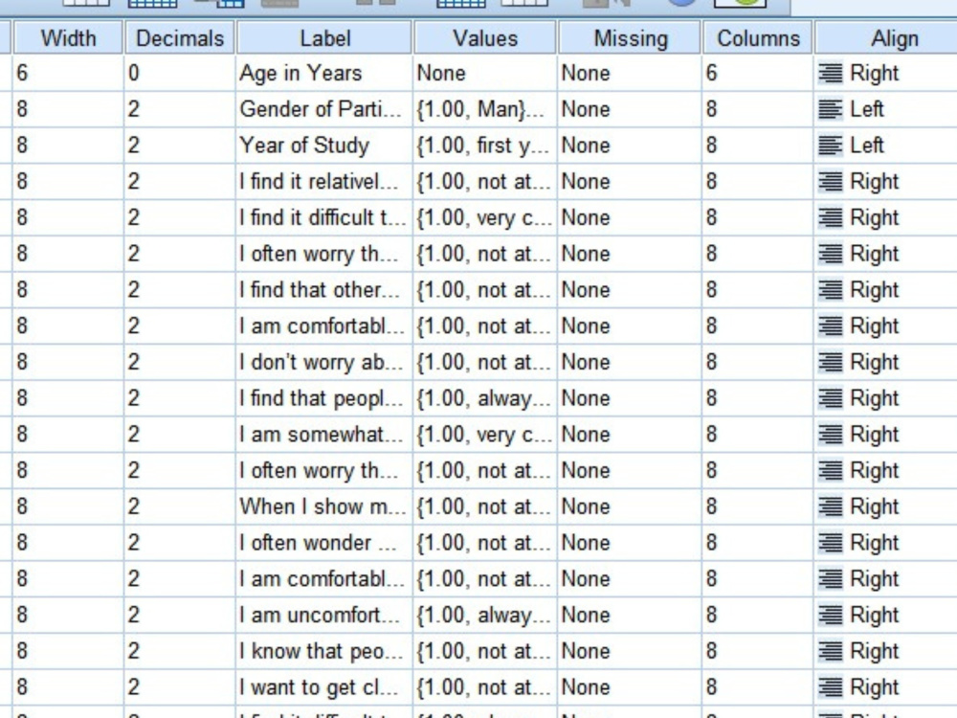Select the Decimals column header
957x718 pixels.
tap(178, 38)
